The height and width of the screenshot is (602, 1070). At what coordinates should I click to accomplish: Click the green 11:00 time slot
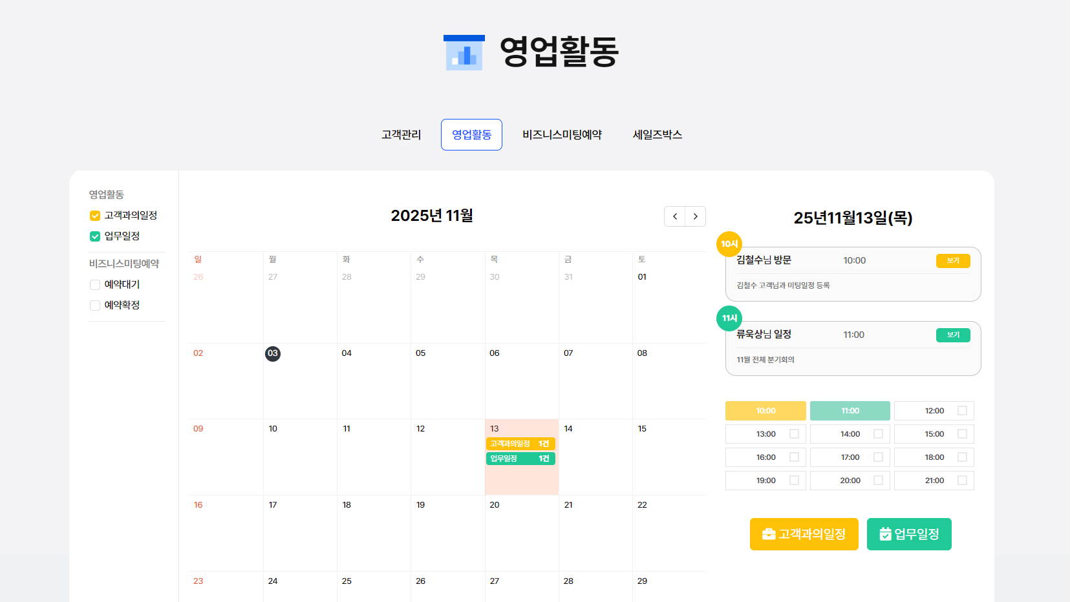pos(850,411)
